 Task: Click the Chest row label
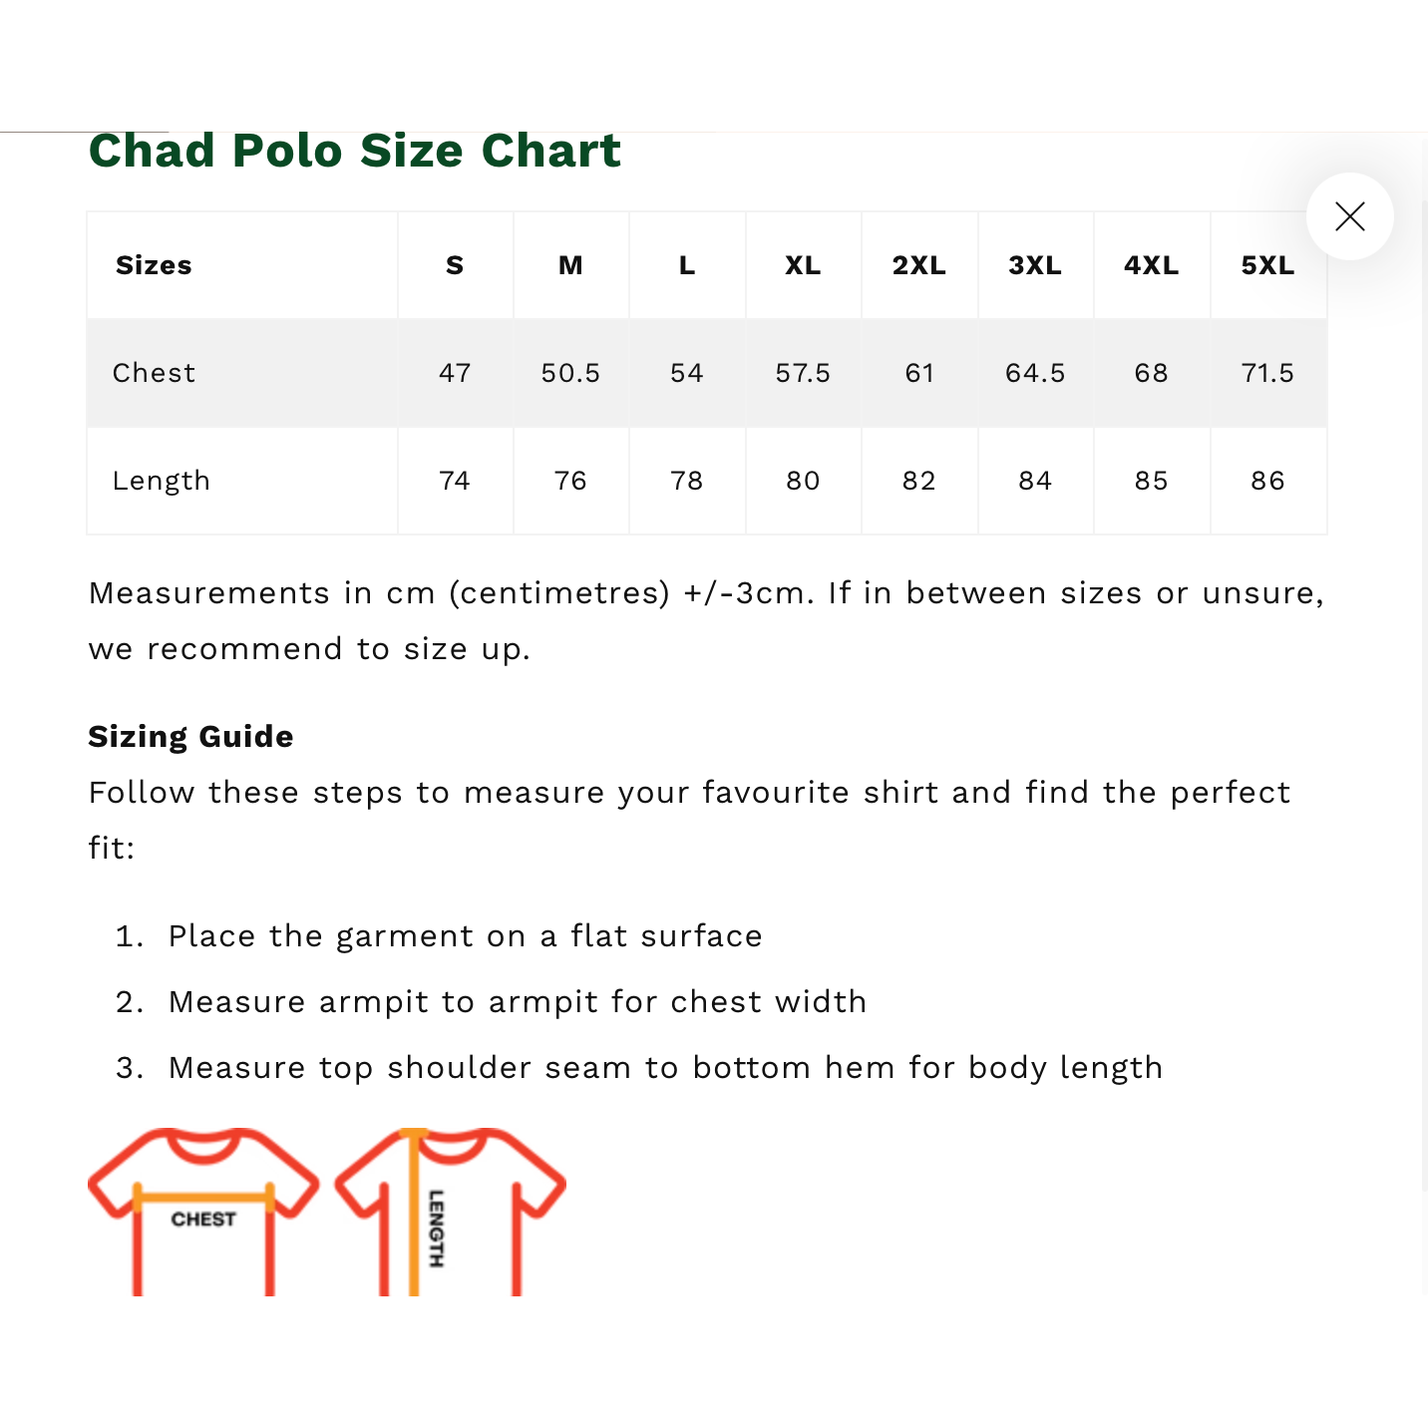[154, 373]
